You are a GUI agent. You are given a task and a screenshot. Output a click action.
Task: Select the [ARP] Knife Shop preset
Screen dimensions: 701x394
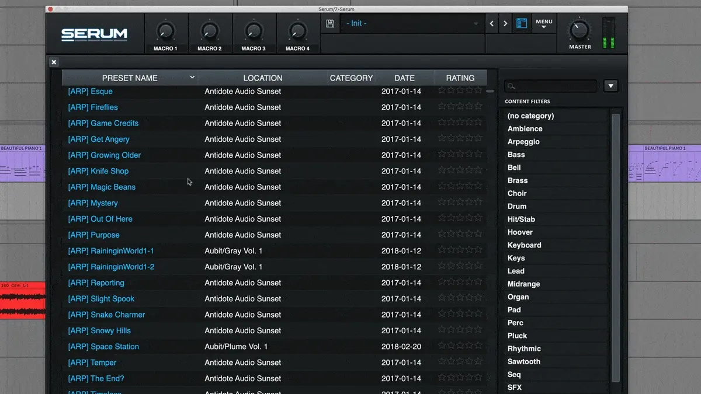pos(98,171)
